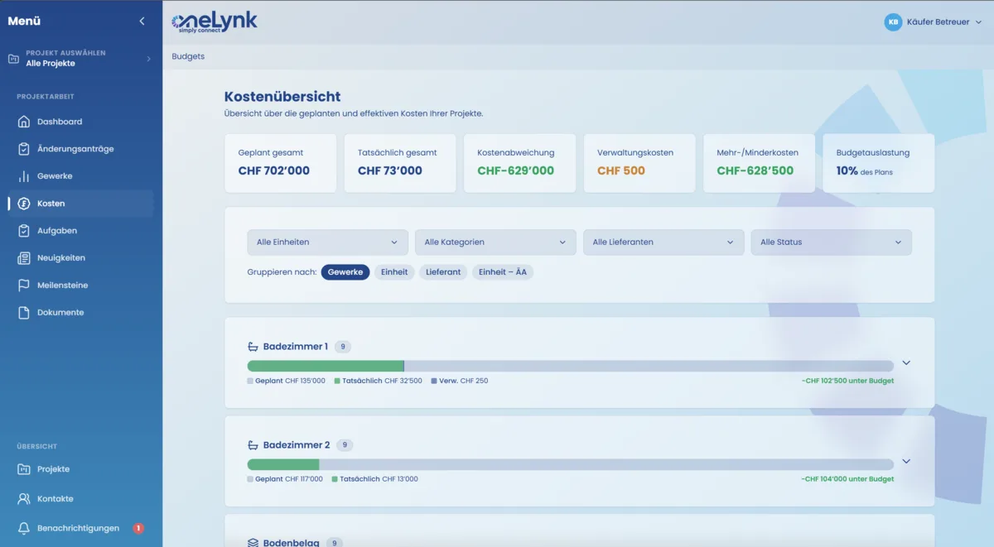
Task: Open the Alle Kategorien filter
Action: click(x=495, y=242)
